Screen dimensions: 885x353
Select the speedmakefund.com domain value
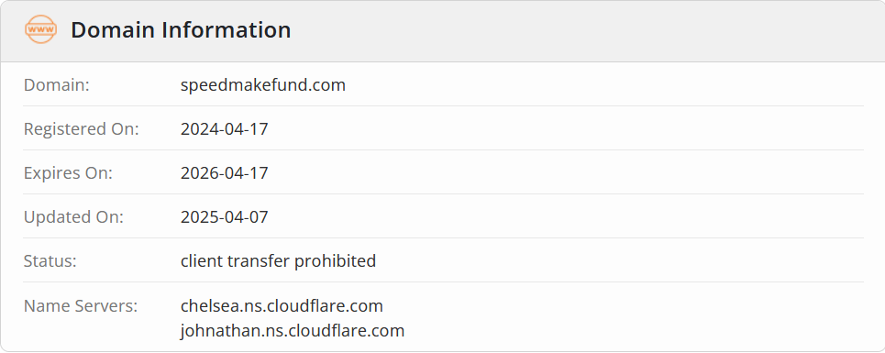[x=263, y=85]
